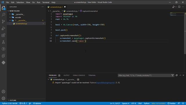Open the Explorer view in activity bar

(x=3, y=8)
